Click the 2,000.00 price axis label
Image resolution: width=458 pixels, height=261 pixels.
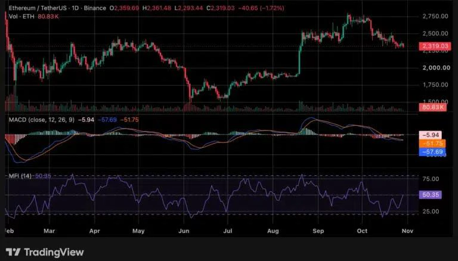click(437, 68)
